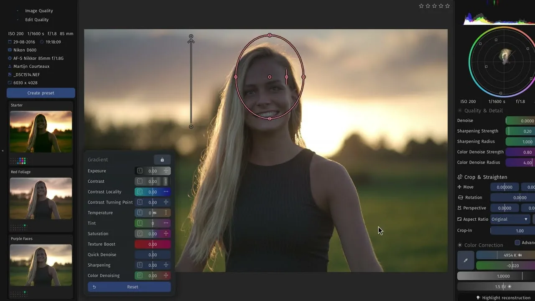Click the D key icon on Color Denoising row
Image resolution: width=535 pixels, height=301 pixels.
click(x=140, y=275)
